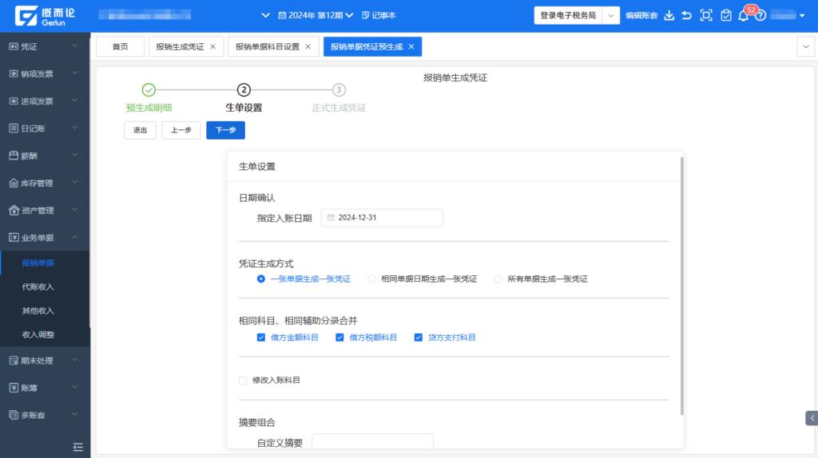Open the clipboard checklist icon
The height and width of the screenshot is (458, 818).
click(725, 15)
